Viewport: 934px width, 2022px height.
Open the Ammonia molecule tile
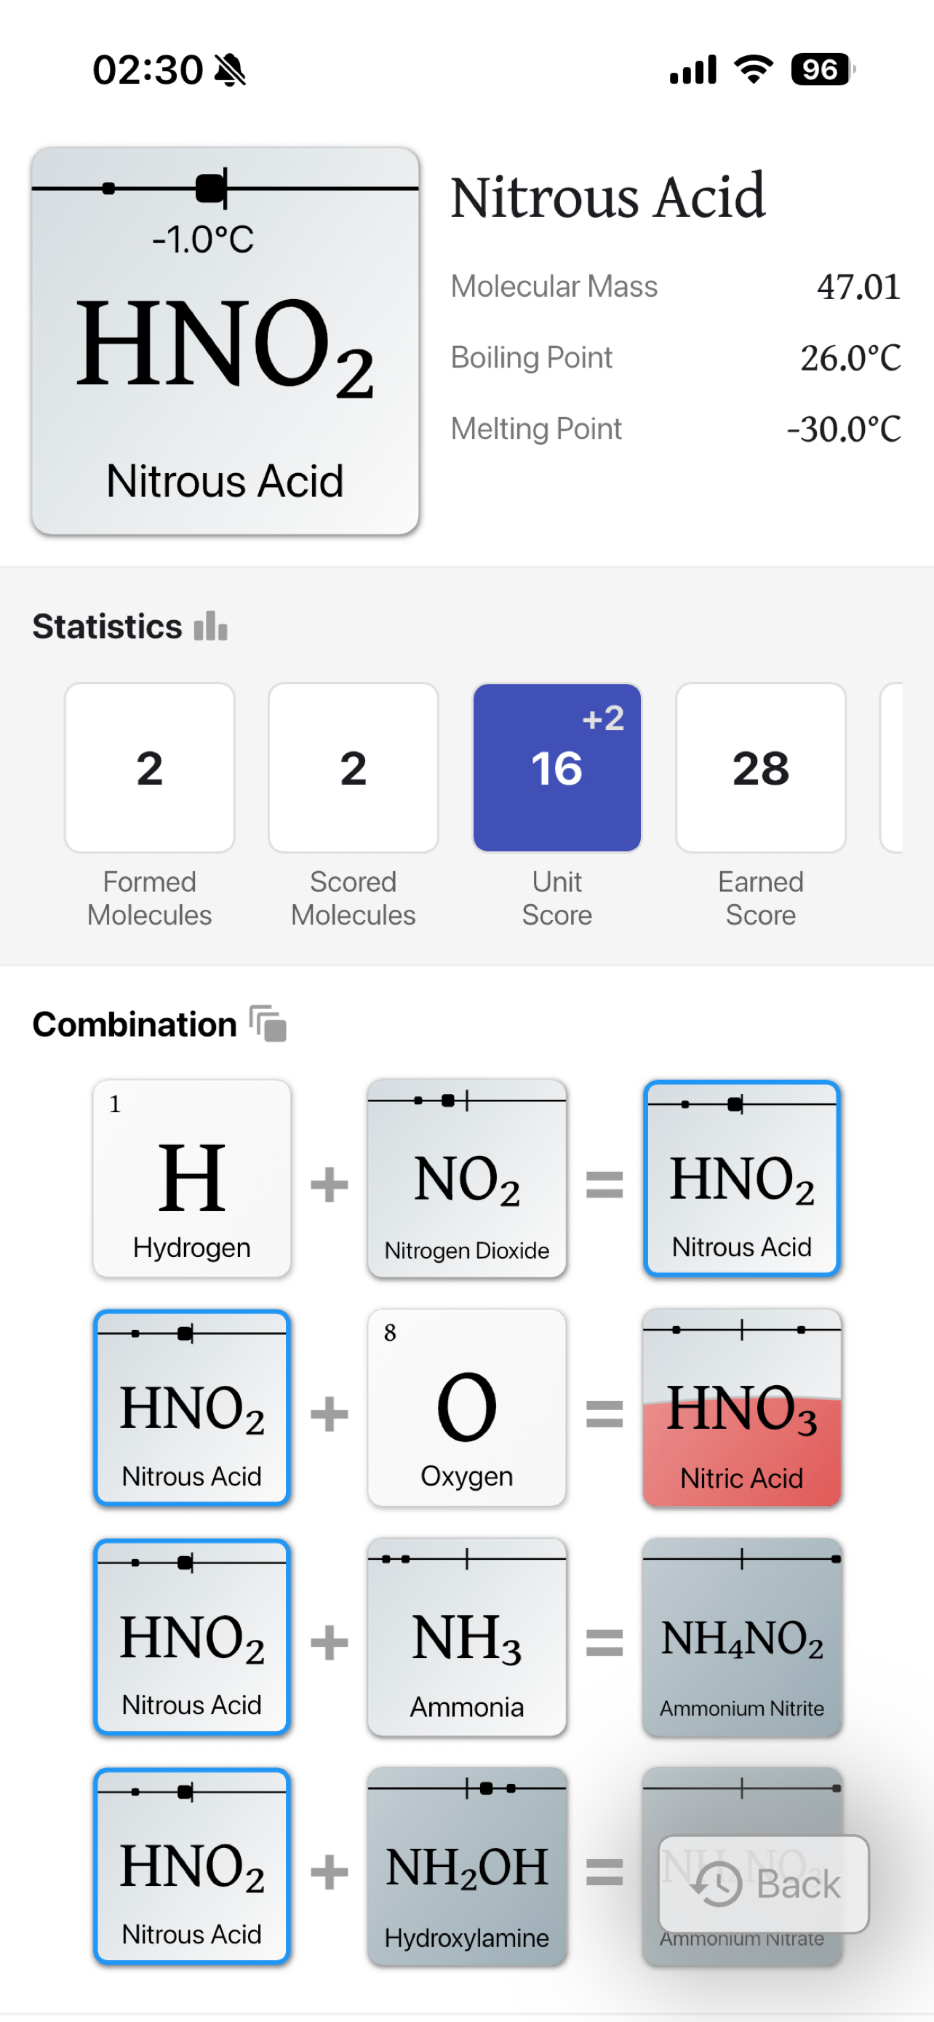466,1636
